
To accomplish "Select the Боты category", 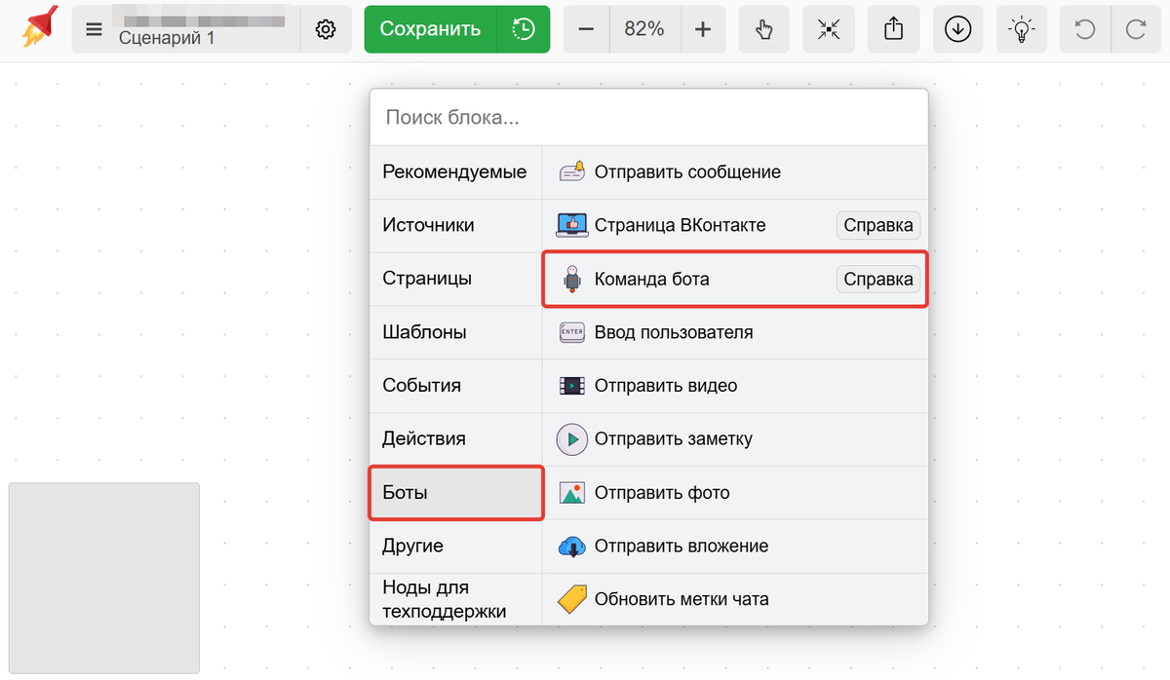I will click(x=455, y=493).
